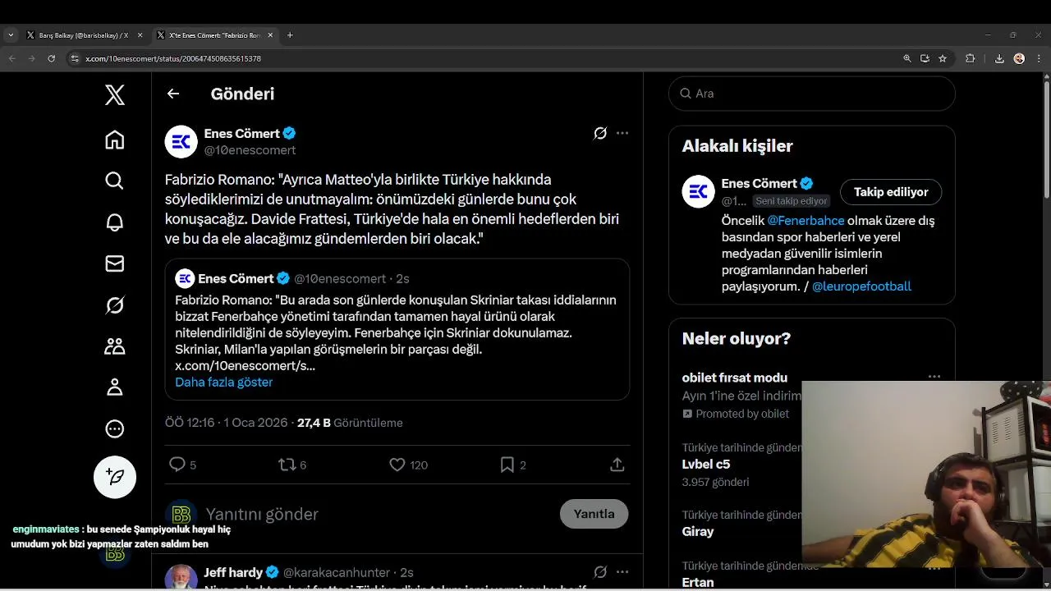
Task: Open Jeff hardy's @karakacanhunter handle
Action: click(337, 573)
